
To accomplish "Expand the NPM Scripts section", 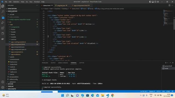I will (22, 89).
